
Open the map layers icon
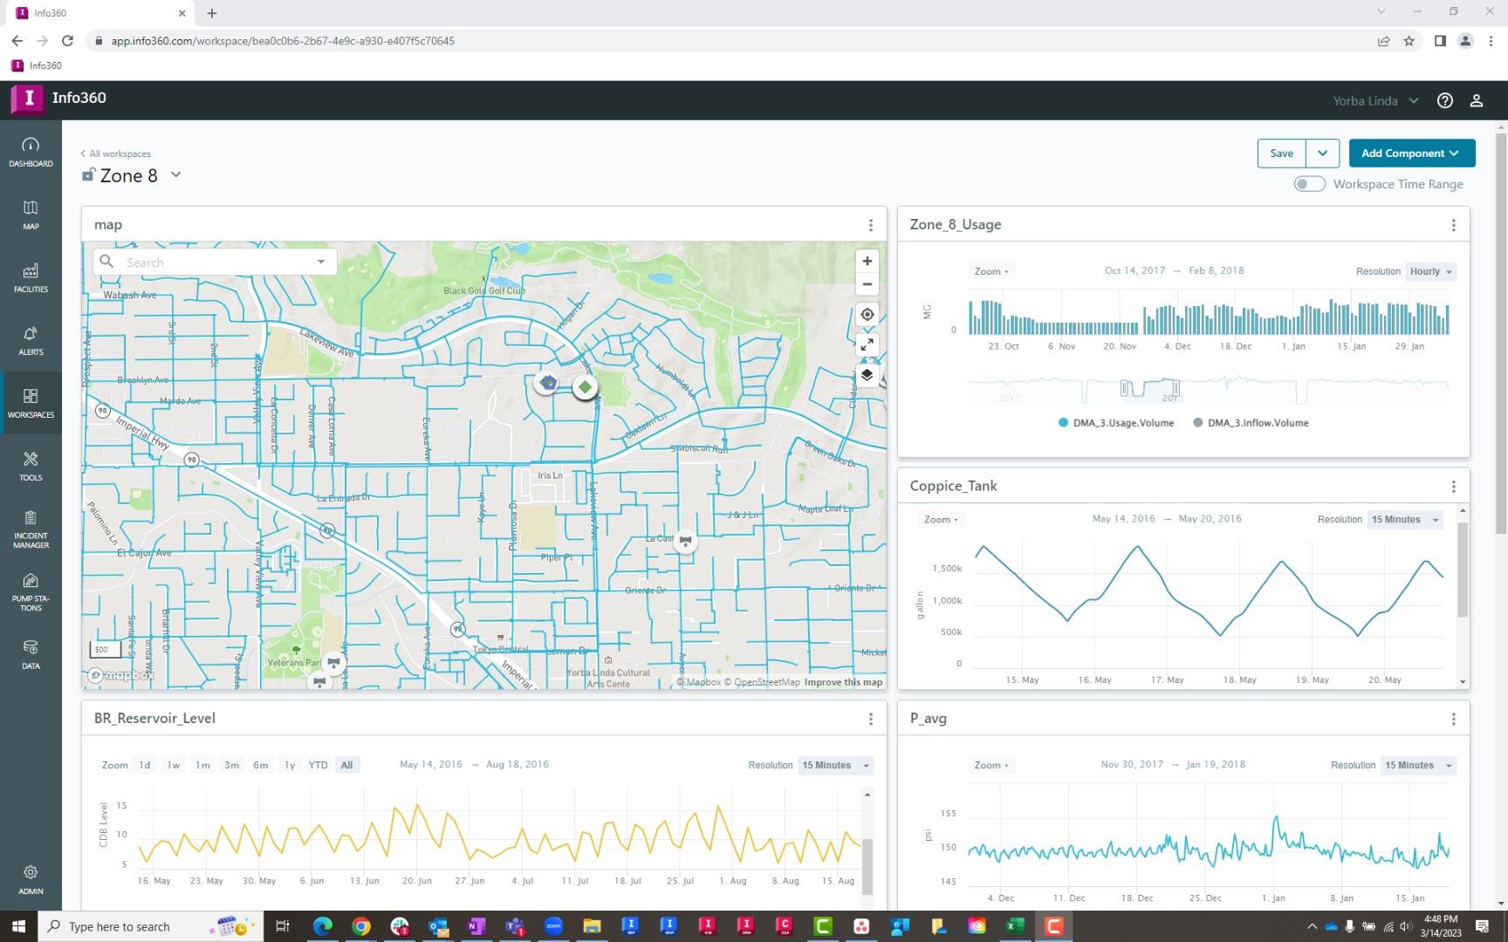867,375
